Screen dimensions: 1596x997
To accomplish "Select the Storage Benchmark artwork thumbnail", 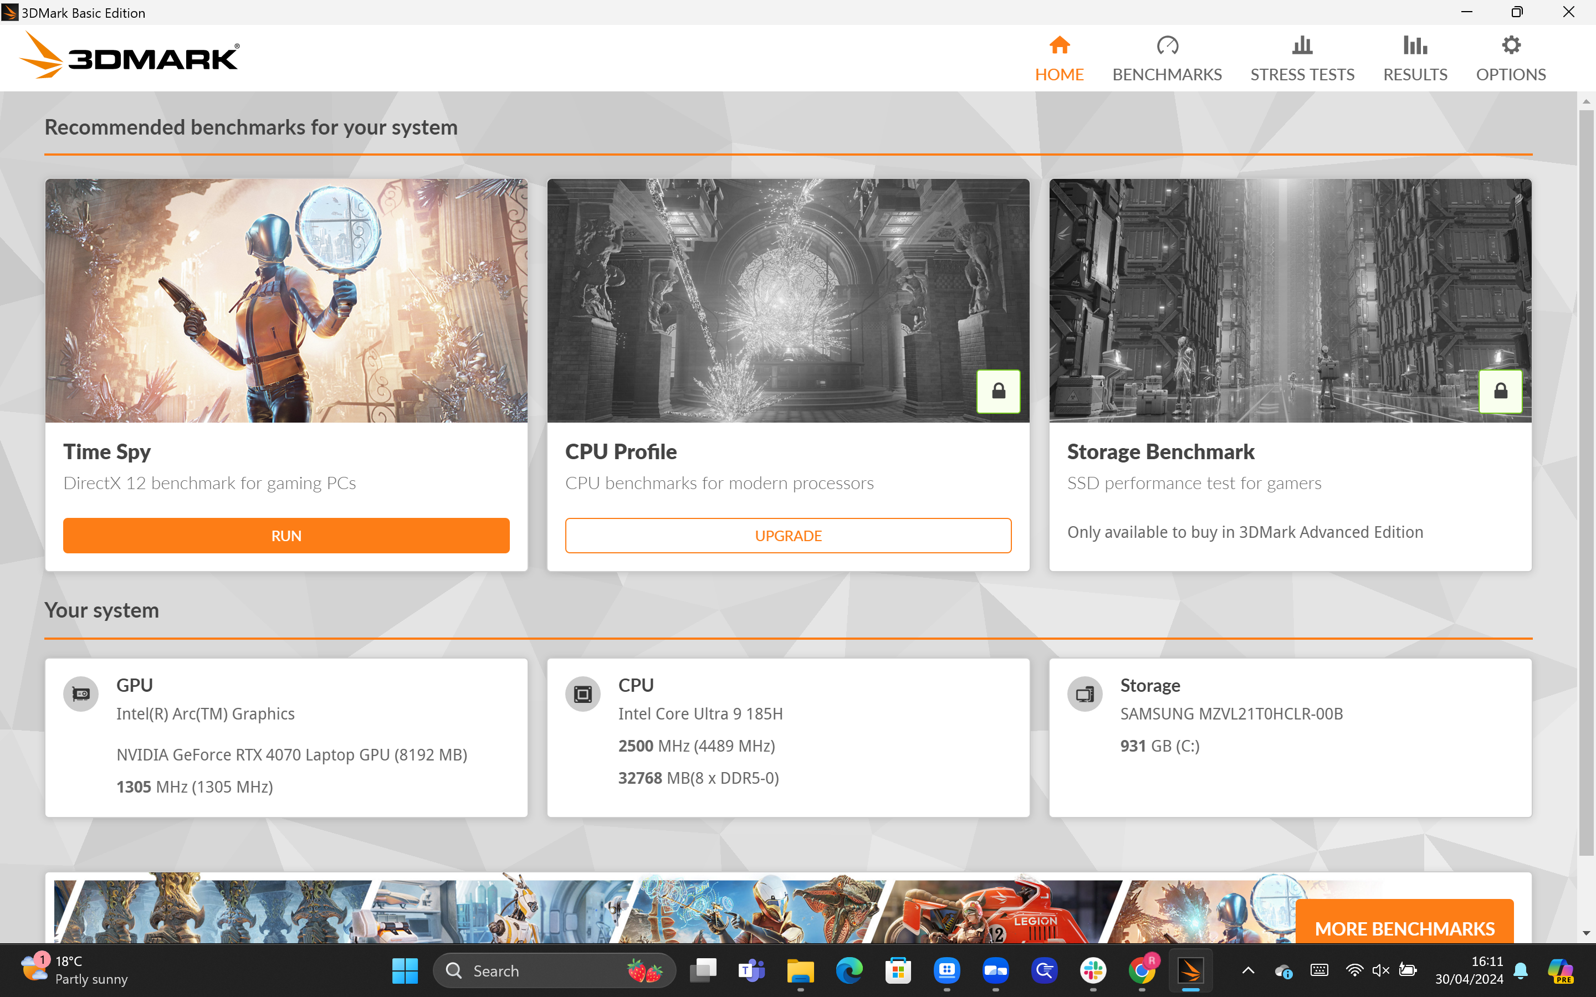I will (1290, 301).
